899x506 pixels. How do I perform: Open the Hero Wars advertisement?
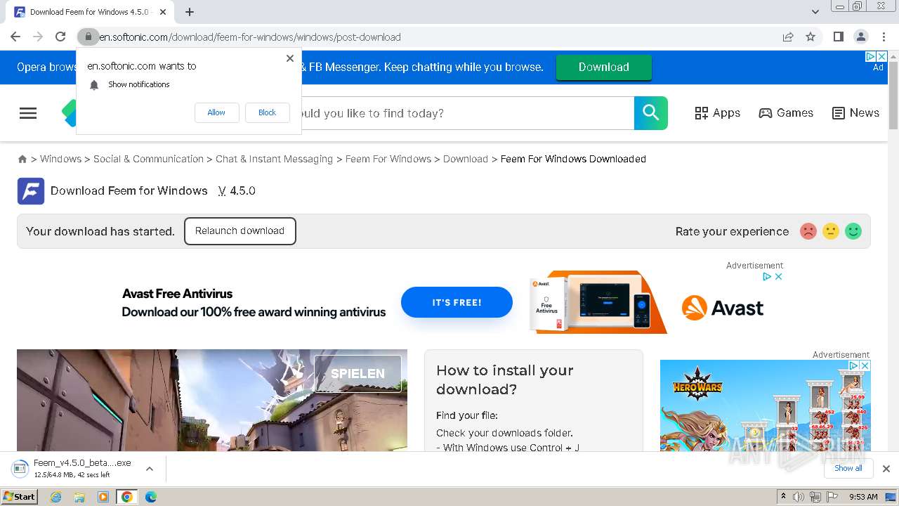coord(766,406)
